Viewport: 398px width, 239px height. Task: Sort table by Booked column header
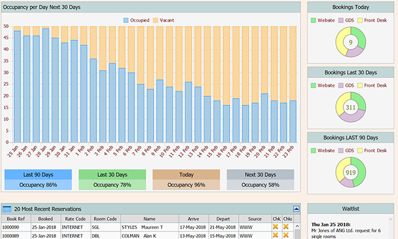click(45, 219)
